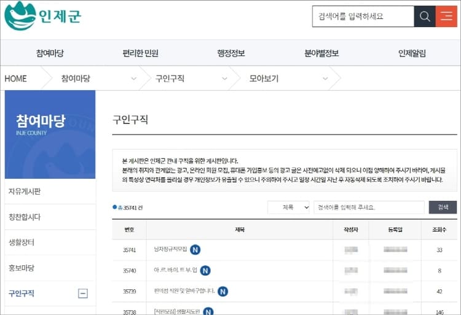461x315 pixels.
Task: Expand the 참여마당 breadcrumb dropdown
Action: click(x=134, y=79)
